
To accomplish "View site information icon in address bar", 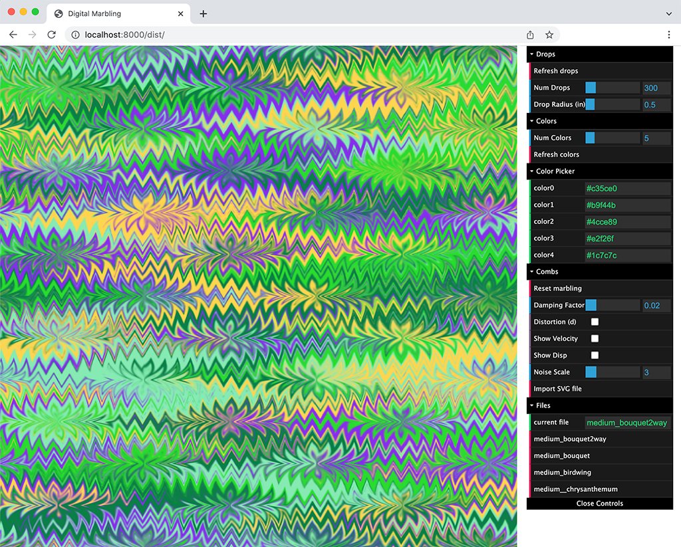I will click(75, 35).
